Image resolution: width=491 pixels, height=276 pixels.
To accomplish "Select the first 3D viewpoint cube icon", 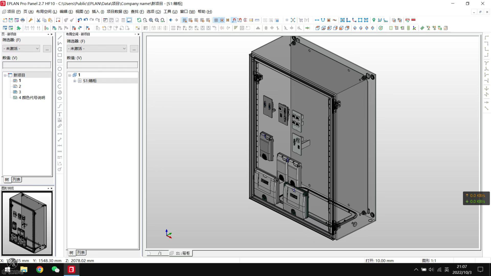I will [x=318, y=28].
